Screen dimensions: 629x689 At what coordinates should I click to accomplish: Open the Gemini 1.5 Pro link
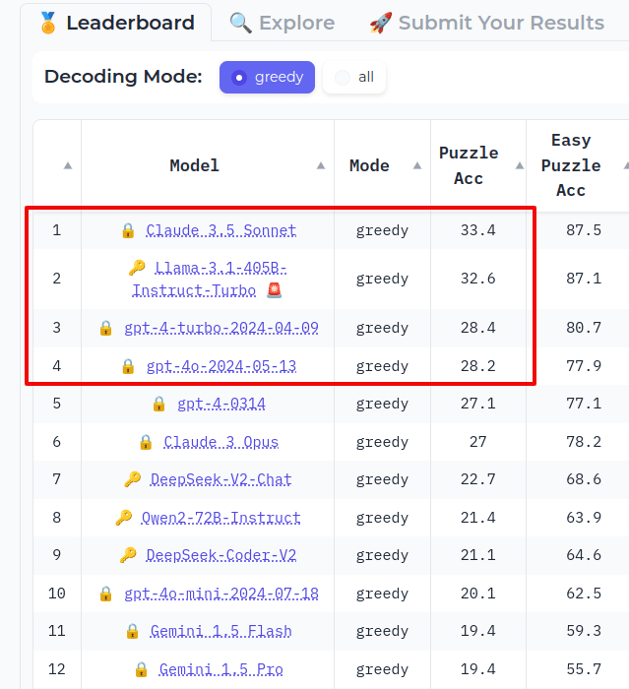pos(221,669)
